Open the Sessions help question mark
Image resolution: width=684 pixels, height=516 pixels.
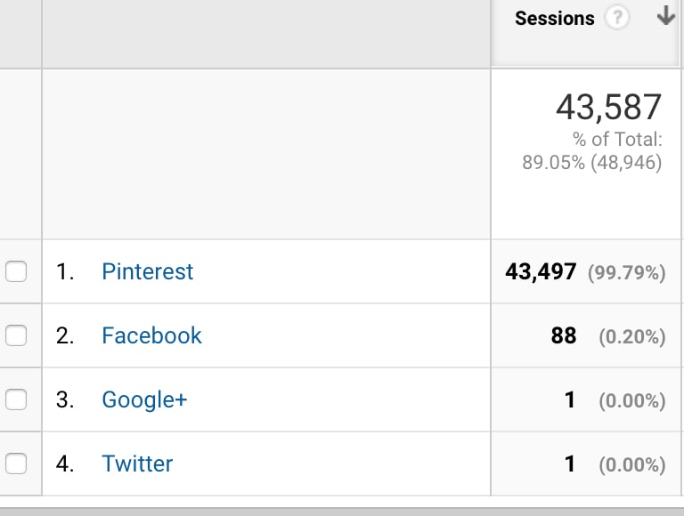pyautogui.click(x=617, y=19)
